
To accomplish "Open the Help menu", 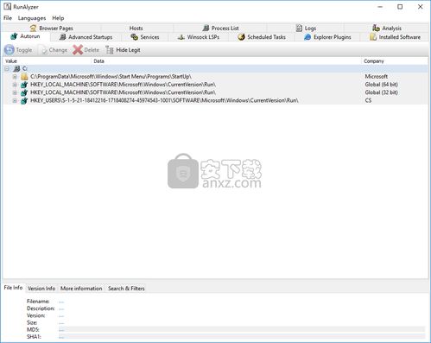I will point(58,18).
